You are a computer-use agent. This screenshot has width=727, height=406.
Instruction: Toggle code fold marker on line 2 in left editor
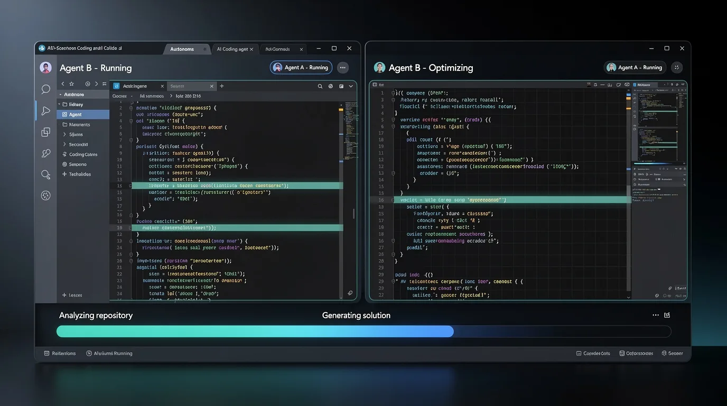pyautogui.click(x=131, y=108)
